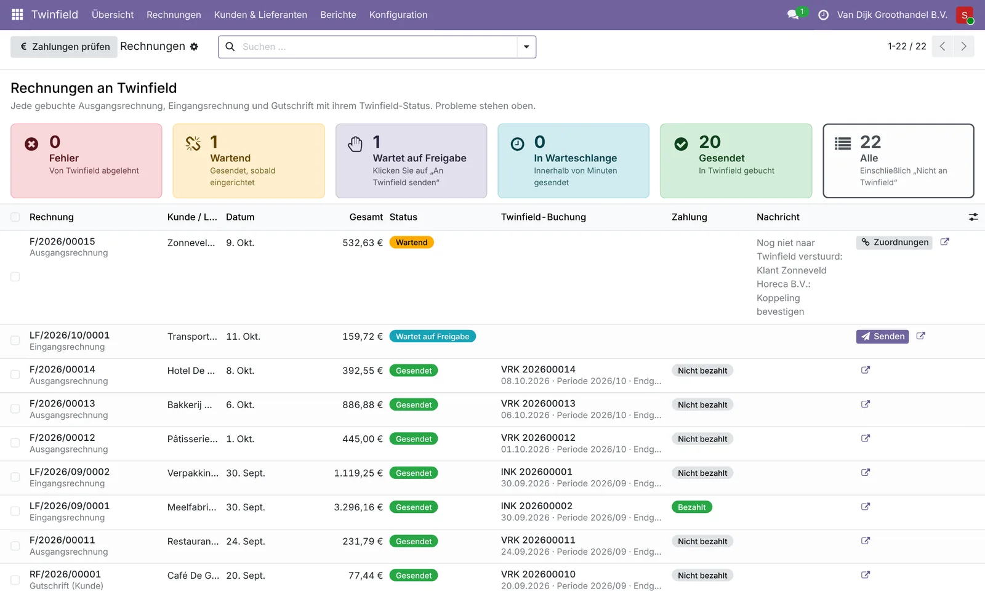The image size is (985, 591).
Task: Sort by Datum column header
Action: tap(240, 217)
